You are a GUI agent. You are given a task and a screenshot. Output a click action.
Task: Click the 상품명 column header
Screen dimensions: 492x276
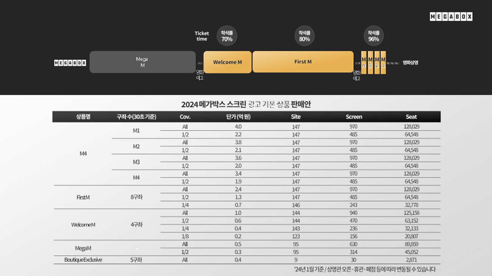tap(83, 117)
